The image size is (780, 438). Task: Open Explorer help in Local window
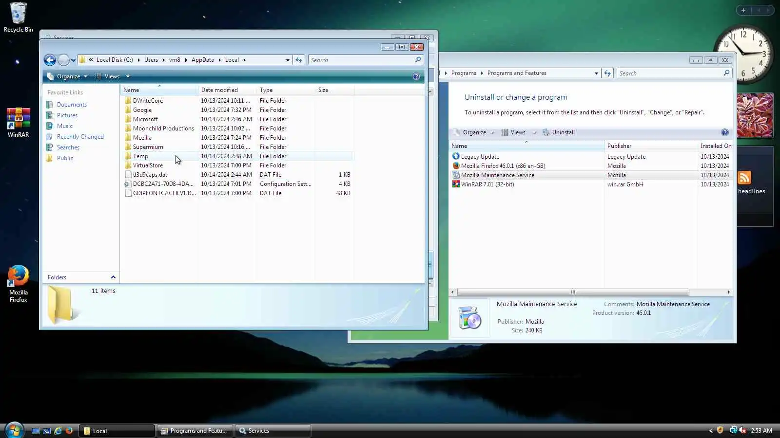point(416,76)
